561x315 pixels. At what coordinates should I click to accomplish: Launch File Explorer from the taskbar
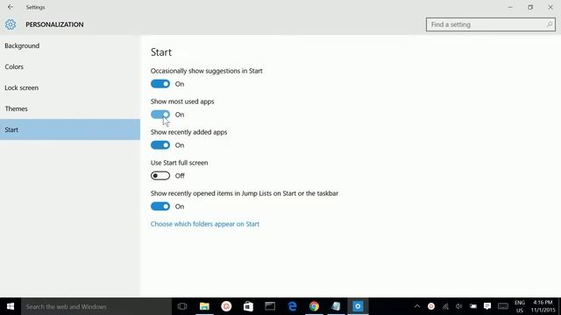point(204,306)
